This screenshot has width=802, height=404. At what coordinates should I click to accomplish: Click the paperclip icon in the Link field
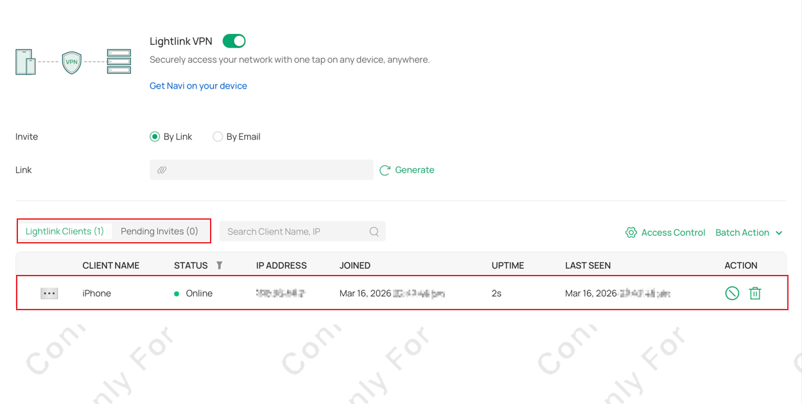pyautogui.click(x=162, y=170)
